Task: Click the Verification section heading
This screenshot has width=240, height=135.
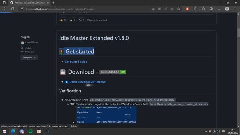Action: pos(70,91)
